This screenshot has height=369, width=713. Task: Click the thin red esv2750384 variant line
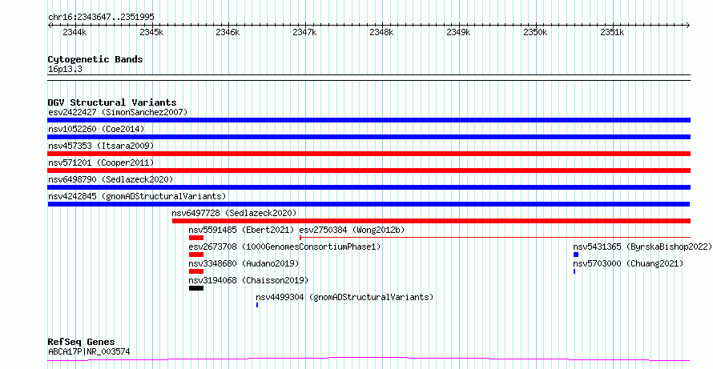[495, 237]
